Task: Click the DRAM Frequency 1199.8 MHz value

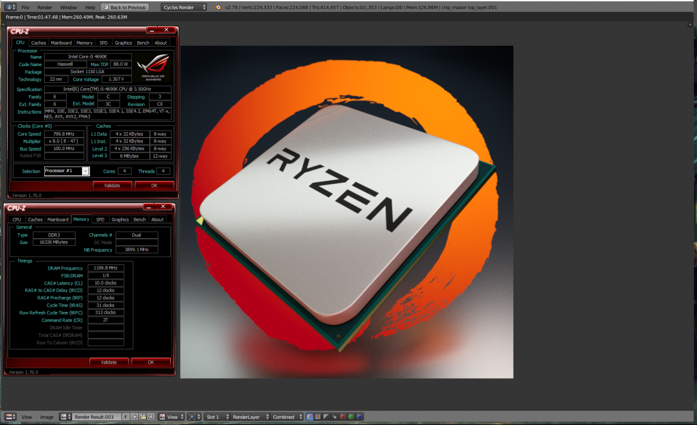Action: click(106, 268)
